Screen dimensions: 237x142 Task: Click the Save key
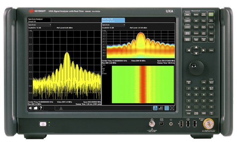coord(211,33)
